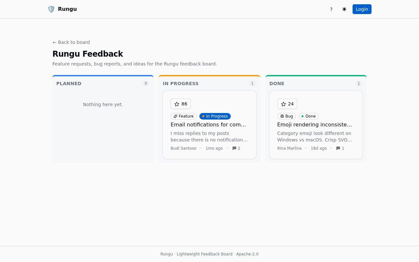This screenshot has height=262, width=419.
Task: Click the Done status badge
Action: click(309, 116)
